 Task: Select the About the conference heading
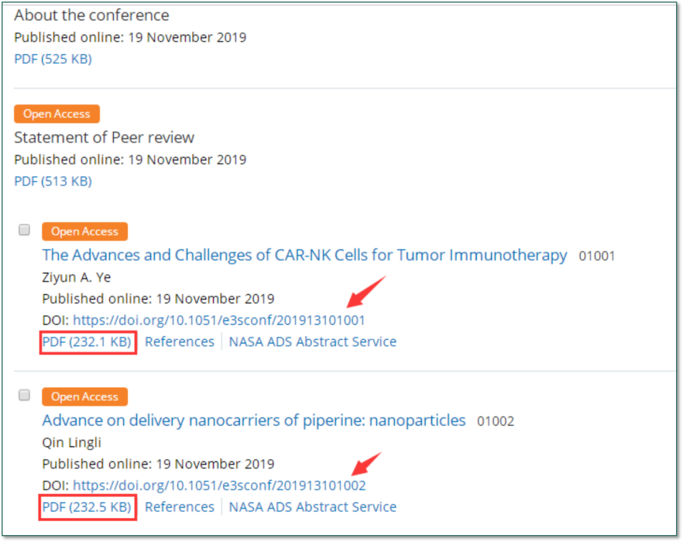(92, 15)
